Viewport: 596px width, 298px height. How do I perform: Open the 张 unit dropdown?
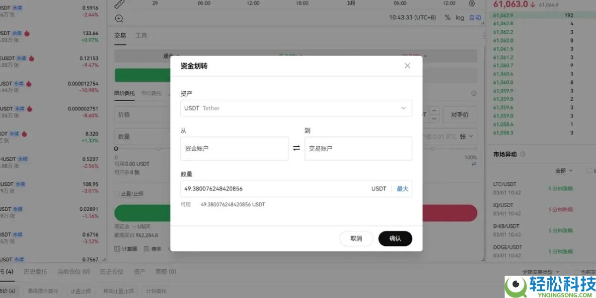pos(466,136)
